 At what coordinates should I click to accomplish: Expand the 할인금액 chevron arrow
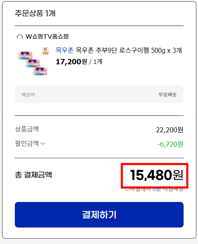pyautogui.click(x=43, y=143)
